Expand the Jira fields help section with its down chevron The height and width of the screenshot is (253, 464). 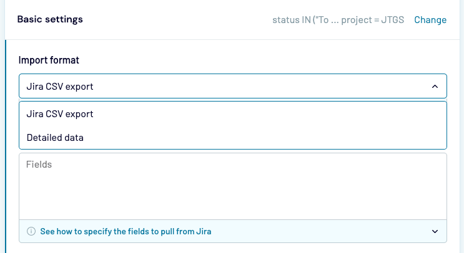[x=435, y=232]
